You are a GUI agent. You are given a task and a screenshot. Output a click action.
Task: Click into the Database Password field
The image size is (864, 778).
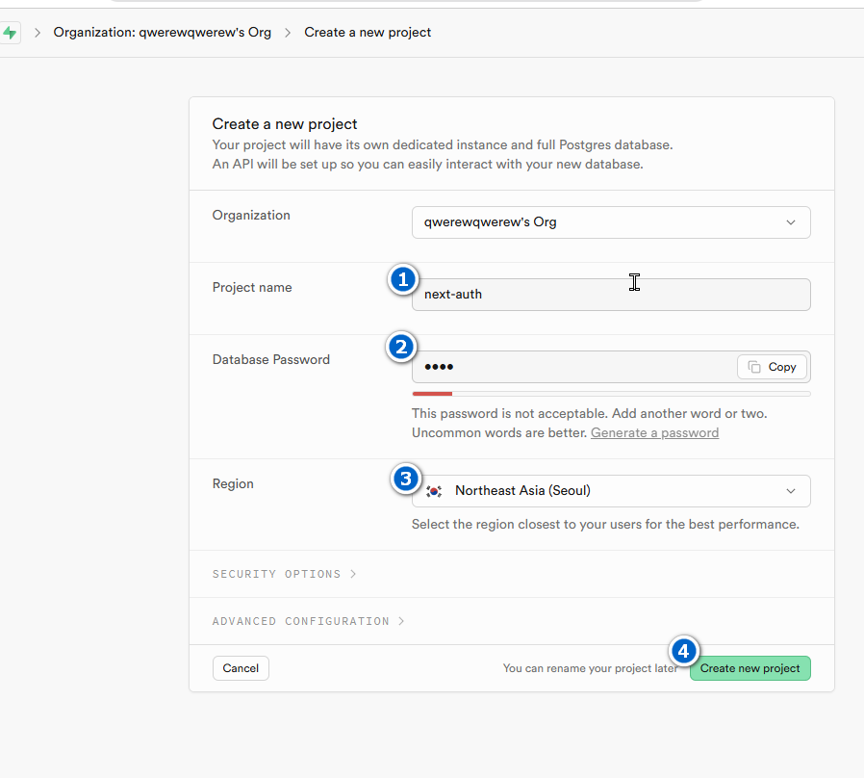(x=572, y=367)
